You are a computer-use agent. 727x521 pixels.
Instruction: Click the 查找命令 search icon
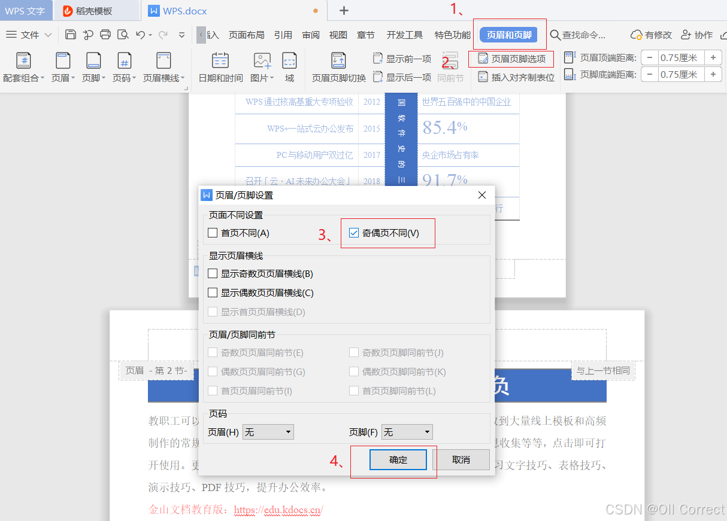pyautogui.click(x=555, y=35)
